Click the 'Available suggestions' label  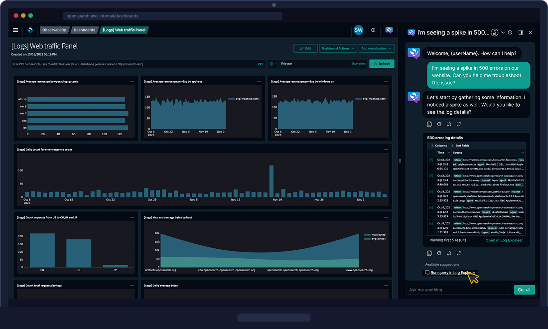pos(442,265)
